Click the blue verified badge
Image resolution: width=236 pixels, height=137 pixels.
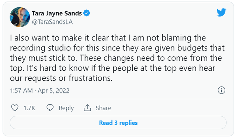coord(87,13)
